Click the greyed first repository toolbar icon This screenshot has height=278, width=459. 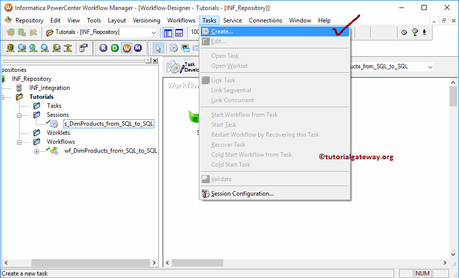click(10, 32)
